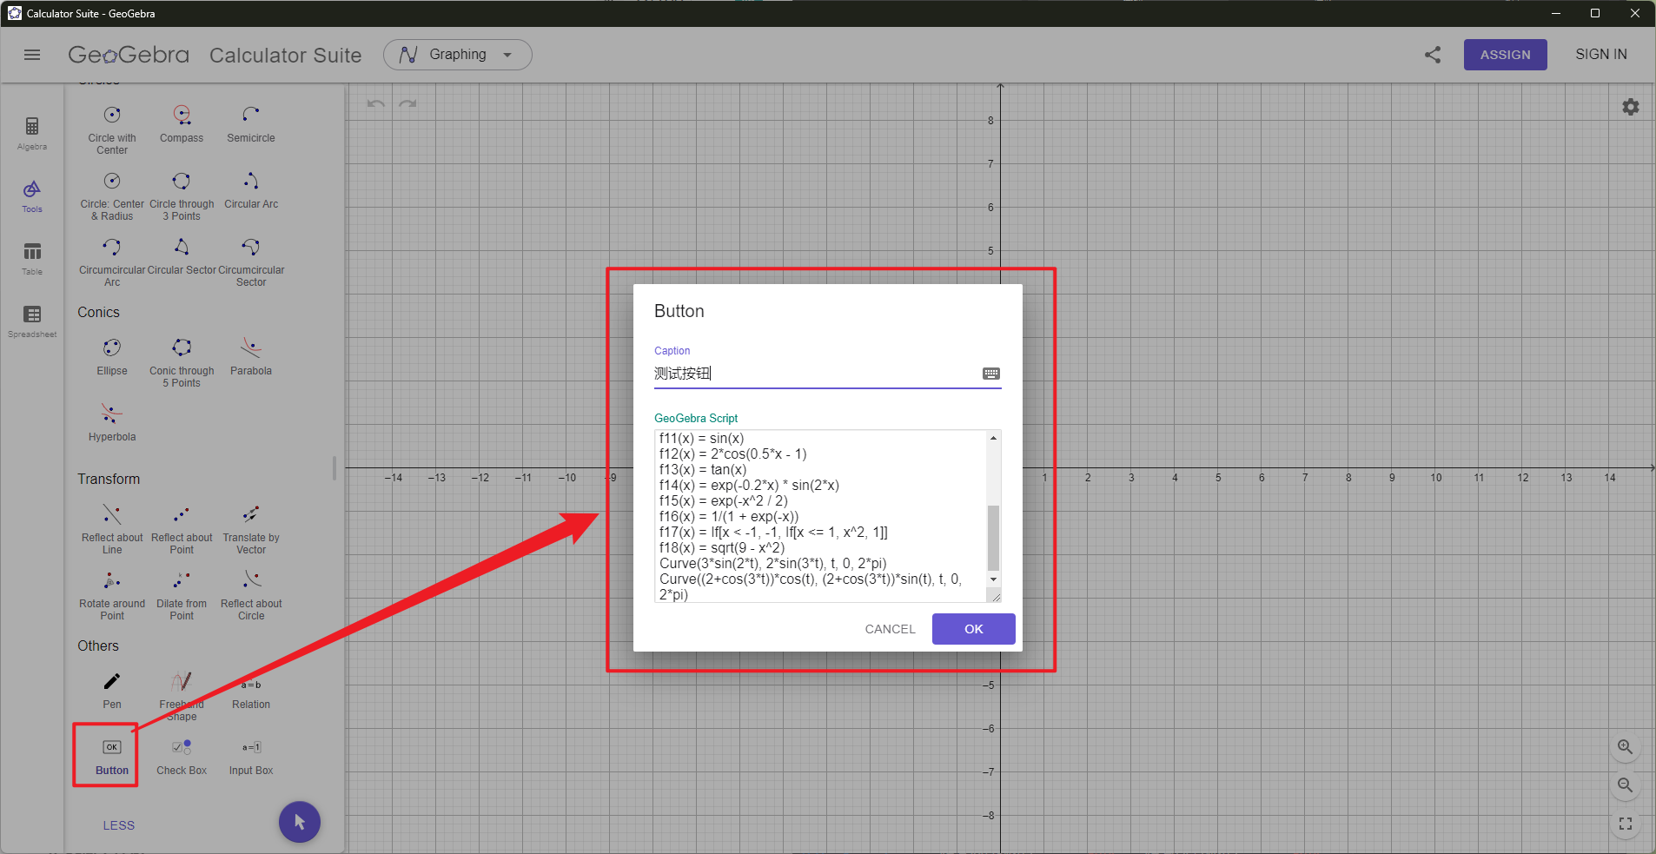Open the Table view tab
The height and width of the screenshot is (854, 1656).
(x=32, y=259)
